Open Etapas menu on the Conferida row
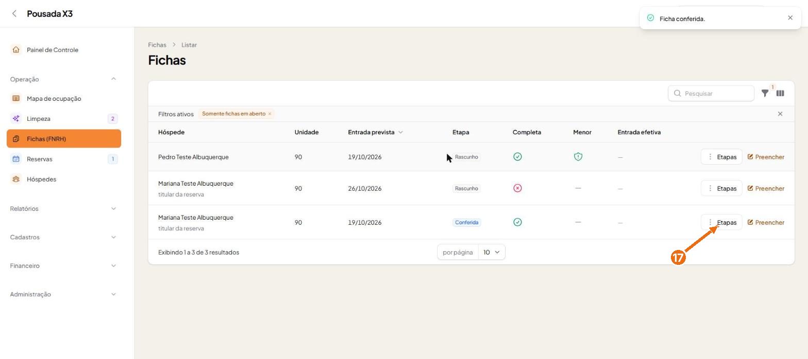The height and width of the screenshot is (359, 808). click(721, 222)
